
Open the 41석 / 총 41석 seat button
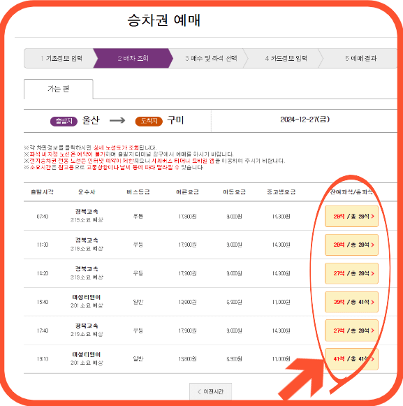tap(351, 359)
